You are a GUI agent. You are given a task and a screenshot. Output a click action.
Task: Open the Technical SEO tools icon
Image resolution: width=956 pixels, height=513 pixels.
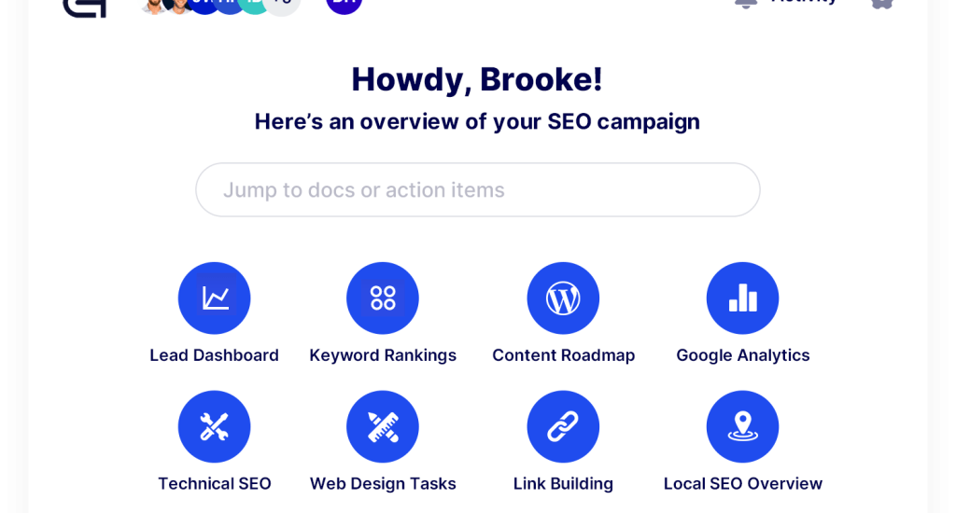(215, 426)
